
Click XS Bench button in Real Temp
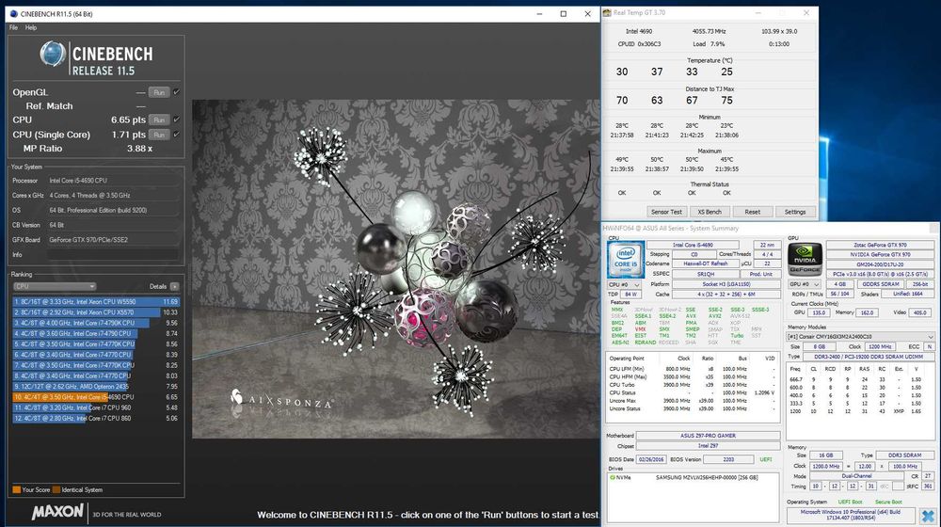[710, 212]
